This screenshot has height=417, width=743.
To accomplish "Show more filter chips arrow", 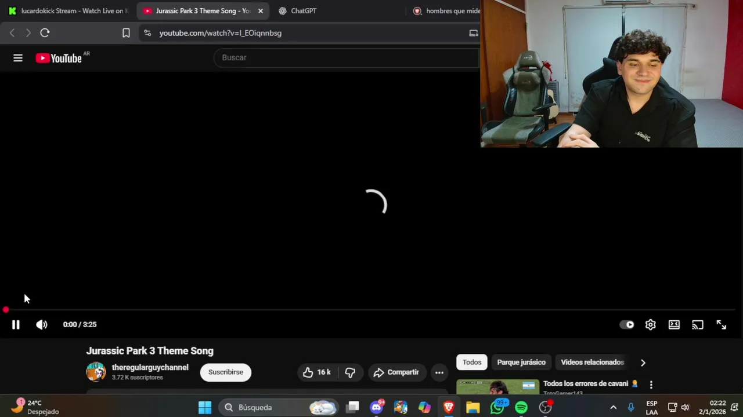I will pyautogui.click(x=643, y=363).
